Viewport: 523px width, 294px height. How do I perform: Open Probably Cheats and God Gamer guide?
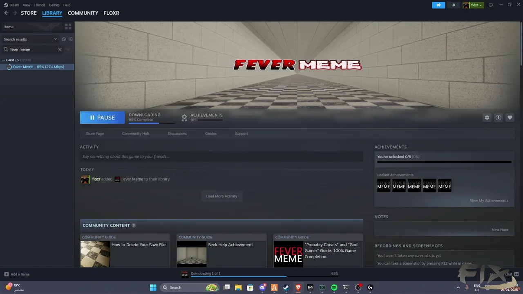318,250
